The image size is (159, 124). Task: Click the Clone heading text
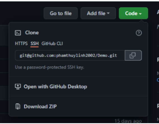[x=32, y=33]
